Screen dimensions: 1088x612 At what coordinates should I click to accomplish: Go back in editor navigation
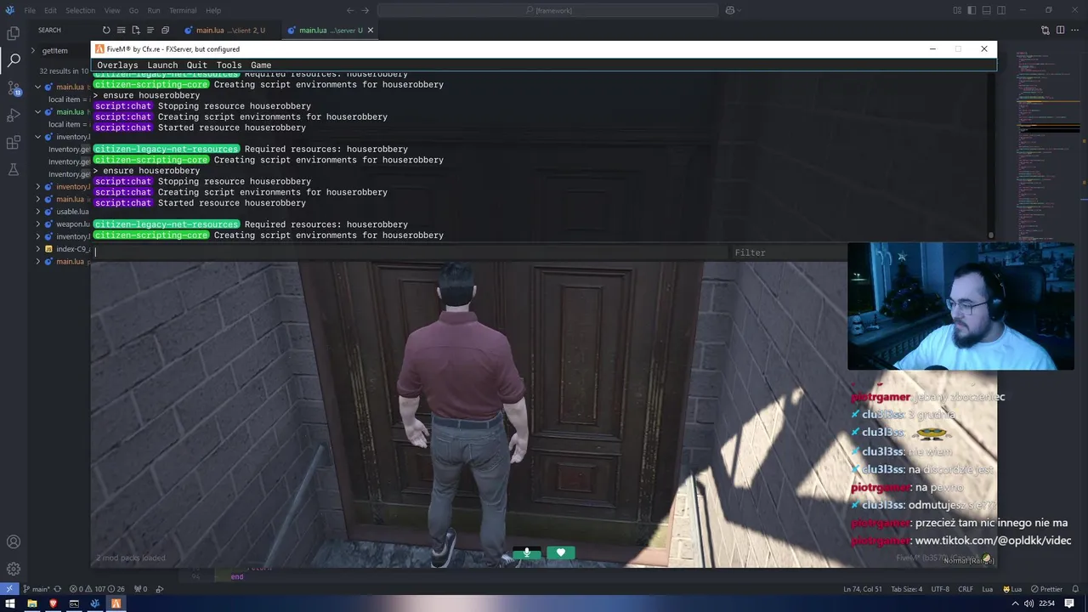(x=350, y=10)
